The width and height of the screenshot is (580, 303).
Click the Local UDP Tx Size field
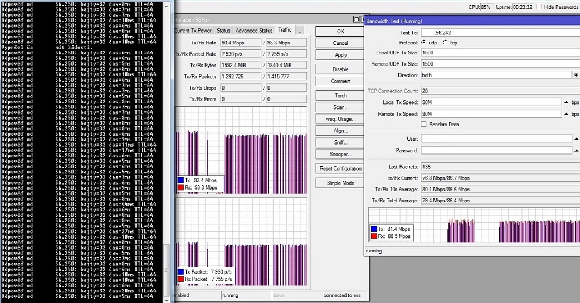[500, 52]
